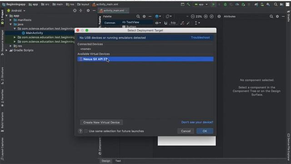Open the project pane settings gear

tap(88, 10)
